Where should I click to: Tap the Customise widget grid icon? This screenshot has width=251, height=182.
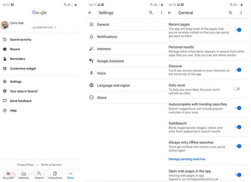pyautogui.click(x=5, y=68)
